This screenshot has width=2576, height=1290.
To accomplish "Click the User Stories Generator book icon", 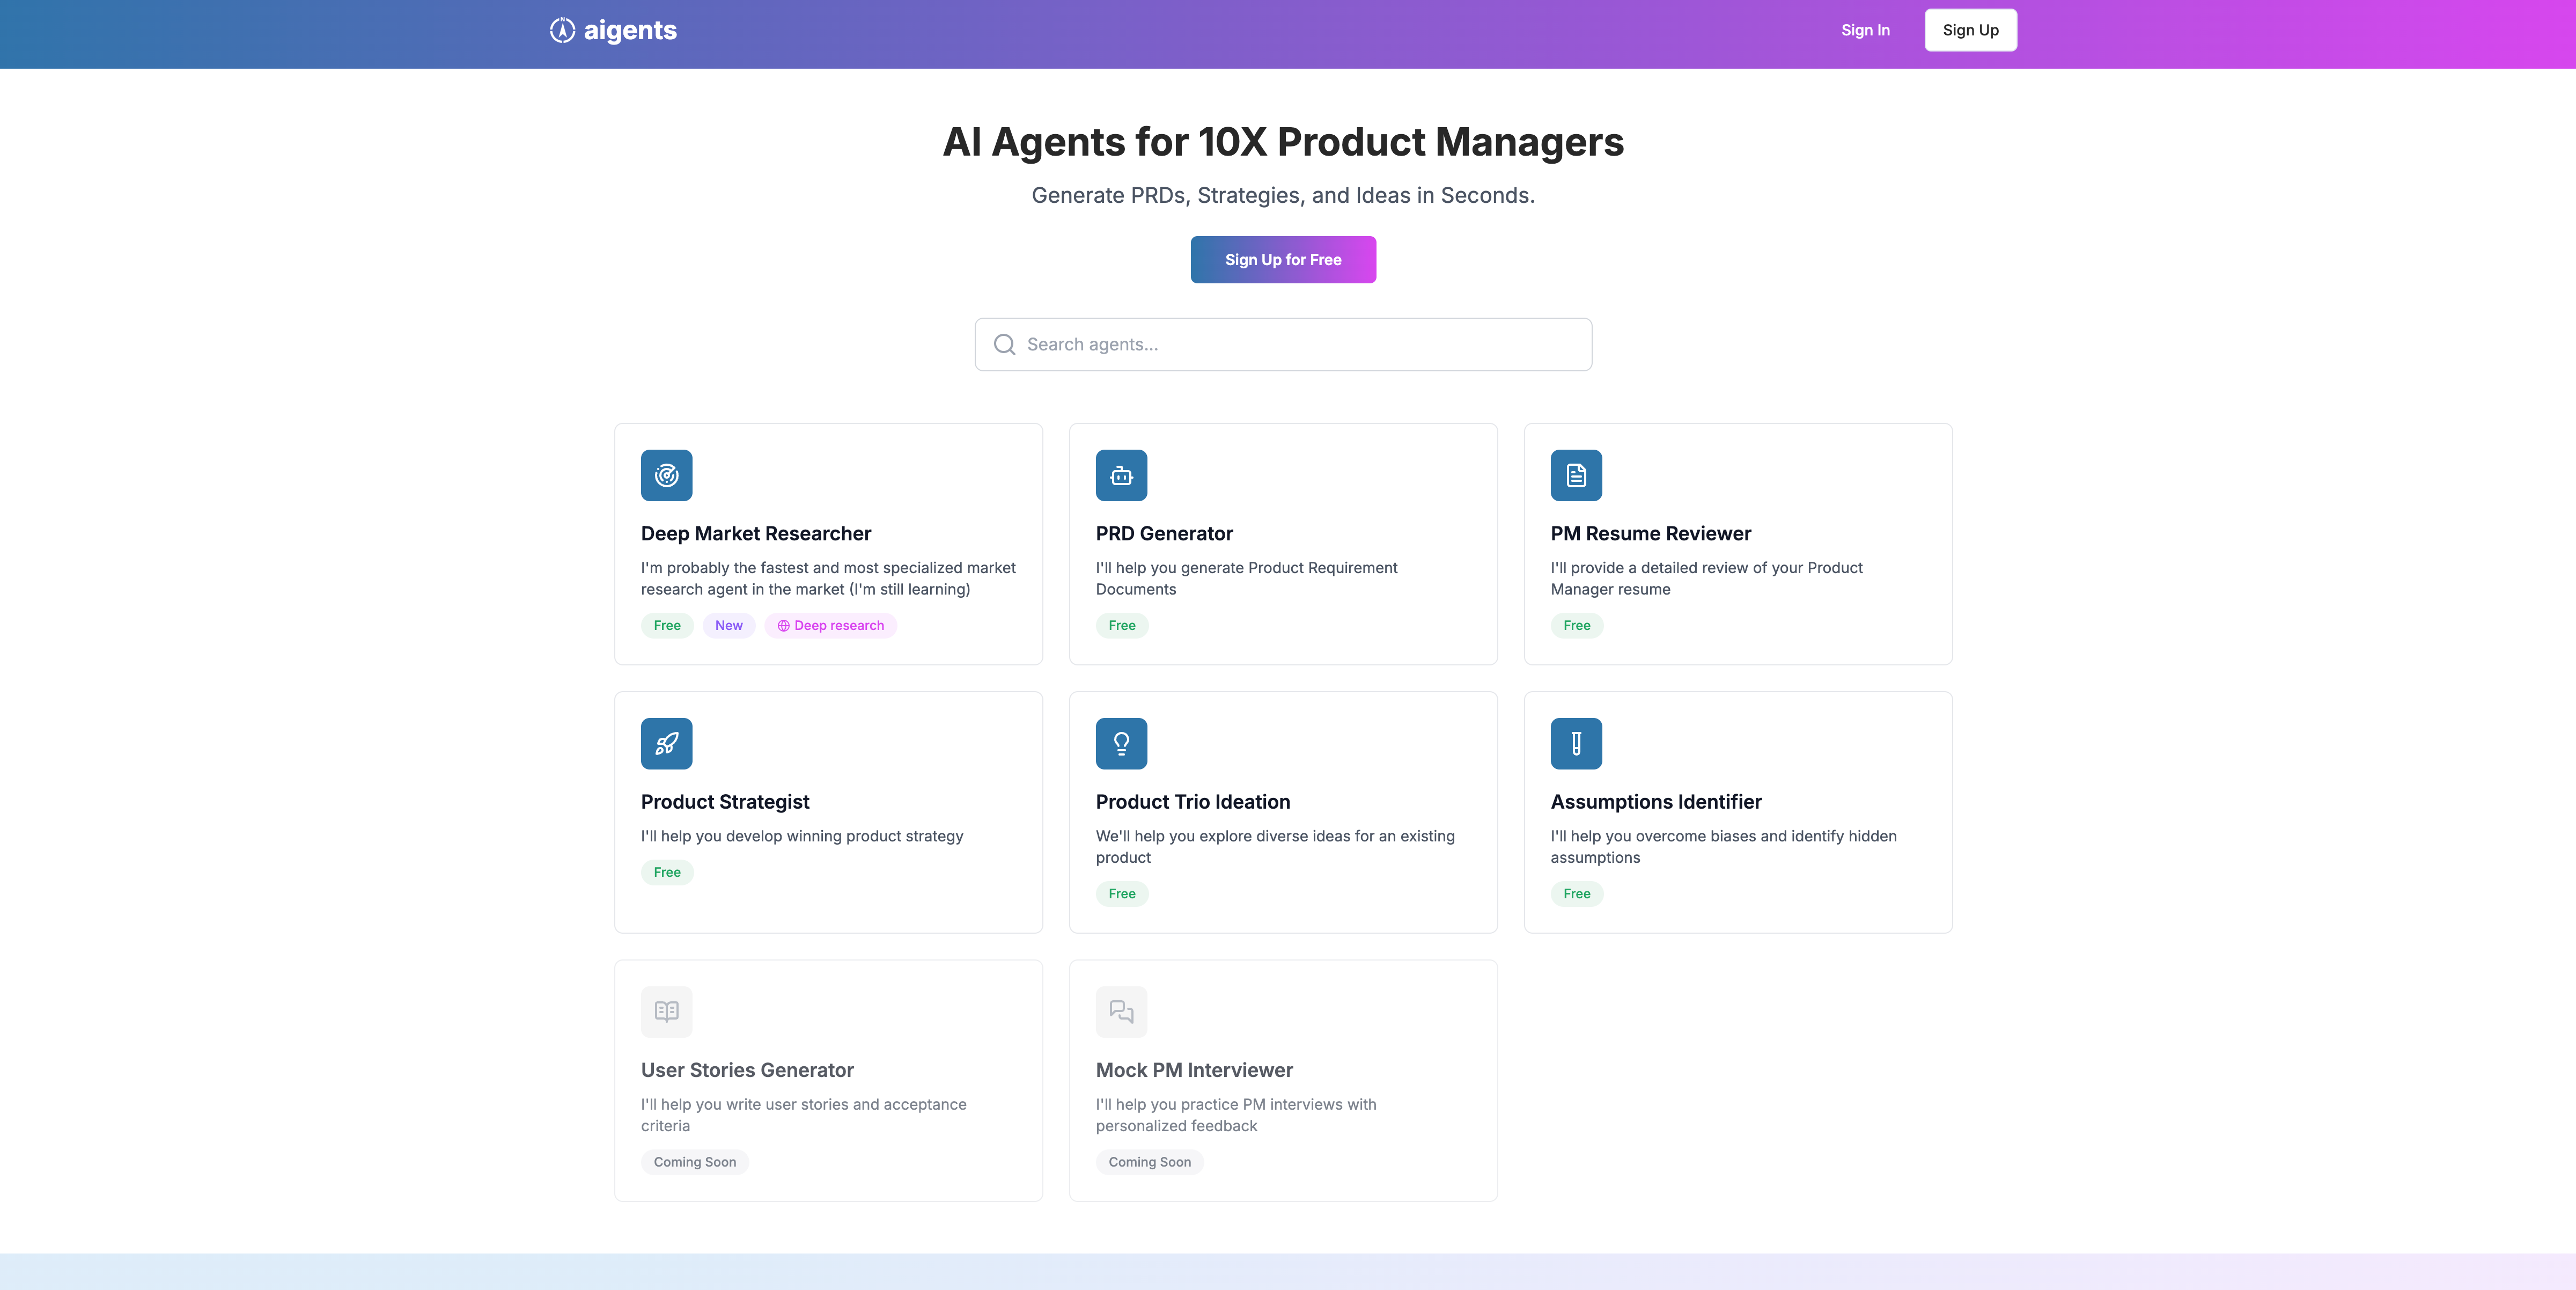I will (x=666, y=1011).
